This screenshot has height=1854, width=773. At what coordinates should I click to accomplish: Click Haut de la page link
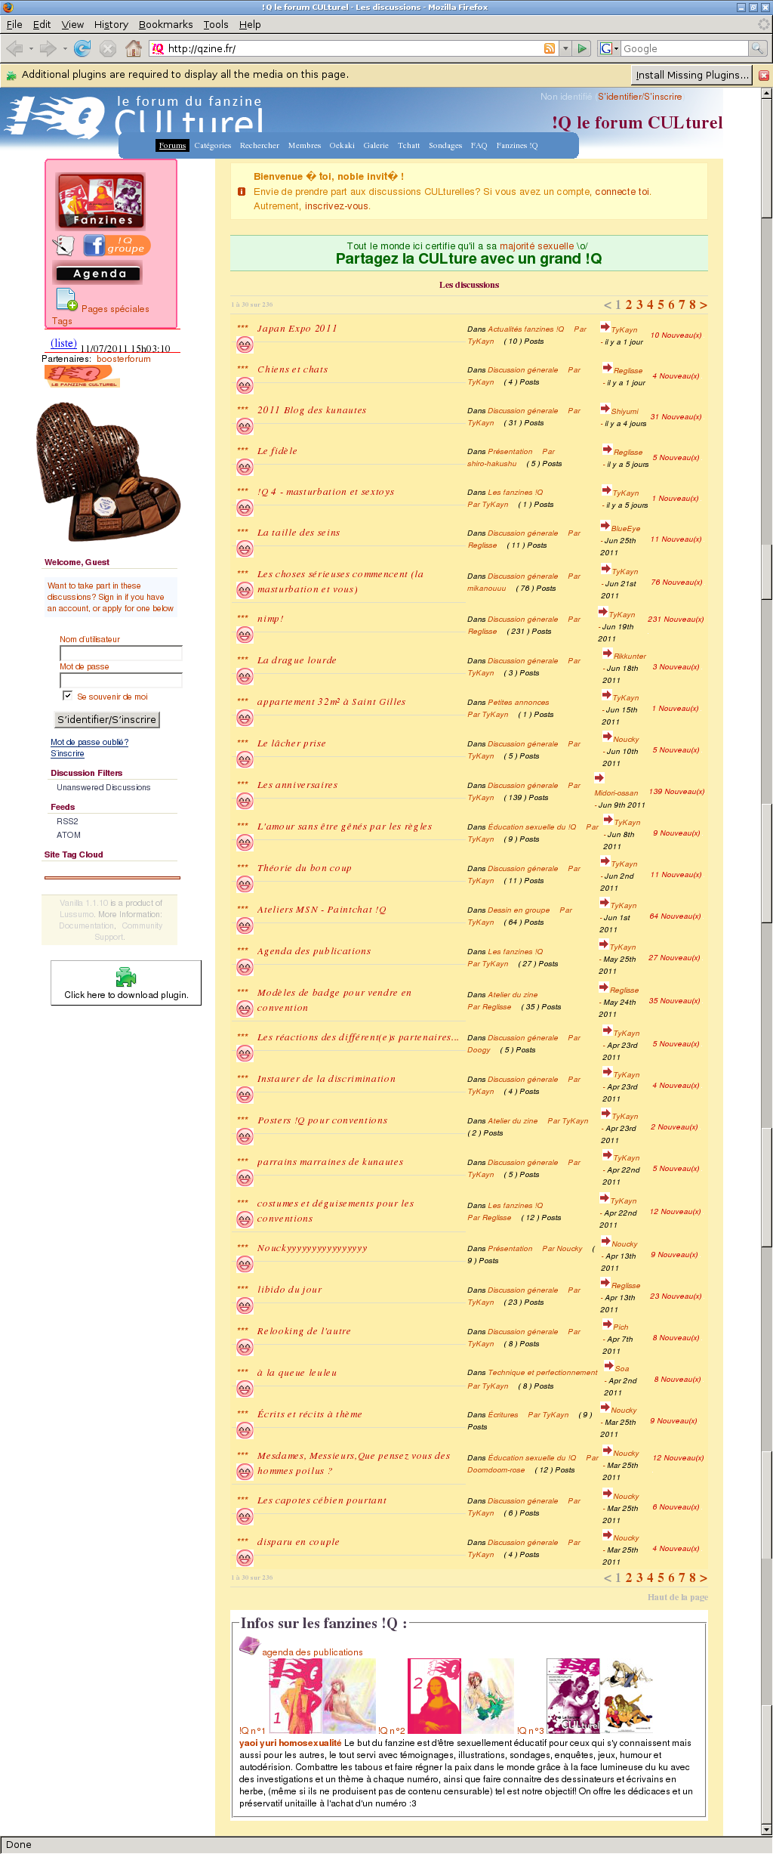(677, 1597)
